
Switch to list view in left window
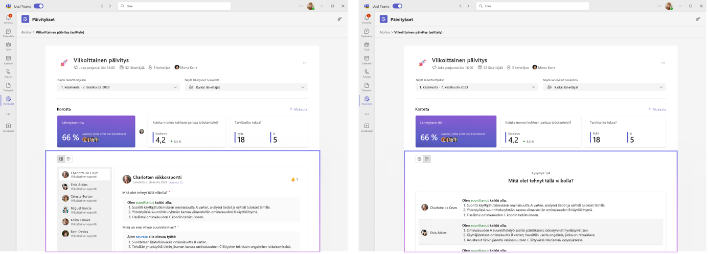68,159
